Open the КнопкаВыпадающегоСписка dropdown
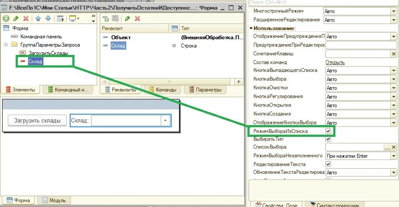The height and width of the screenshot is (207, 399). (x=394, y=71)
